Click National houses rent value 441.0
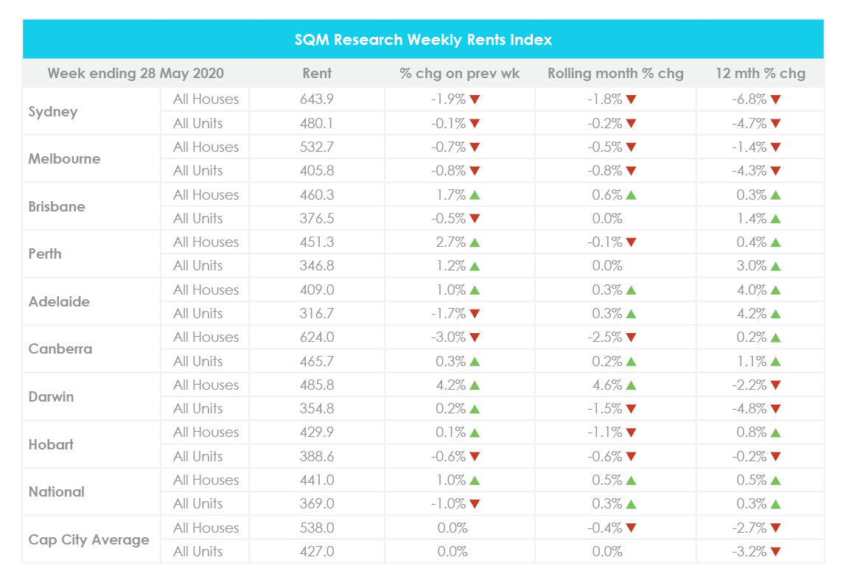This screenshot has height=588, width=846. 317,480
